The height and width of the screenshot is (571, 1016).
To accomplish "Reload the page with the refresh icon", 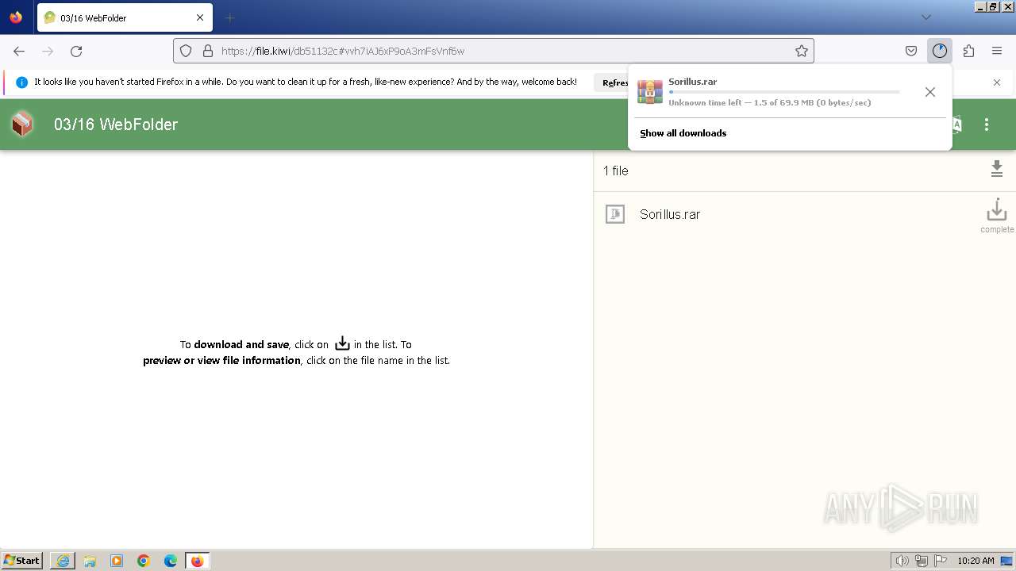I will pos(76,51).
